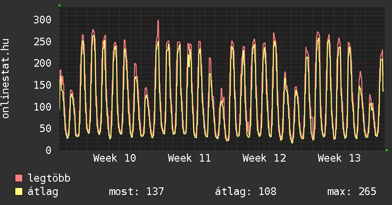Click the green arrow ending the X axis
The width and height of the screenshot is (392, 205).
[x=387, y=150]
